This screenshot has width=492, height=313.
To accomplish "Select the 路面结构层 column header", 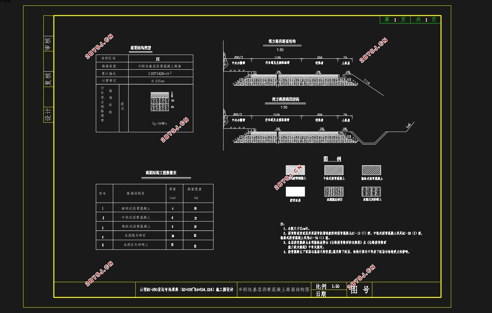I will (135, 193).
